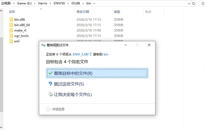Click the decide-per-file compare icon
This screenshot has height=130, width=205.
[50, 94]
